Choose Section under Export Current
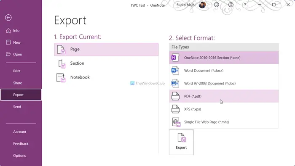 [106, 63]
